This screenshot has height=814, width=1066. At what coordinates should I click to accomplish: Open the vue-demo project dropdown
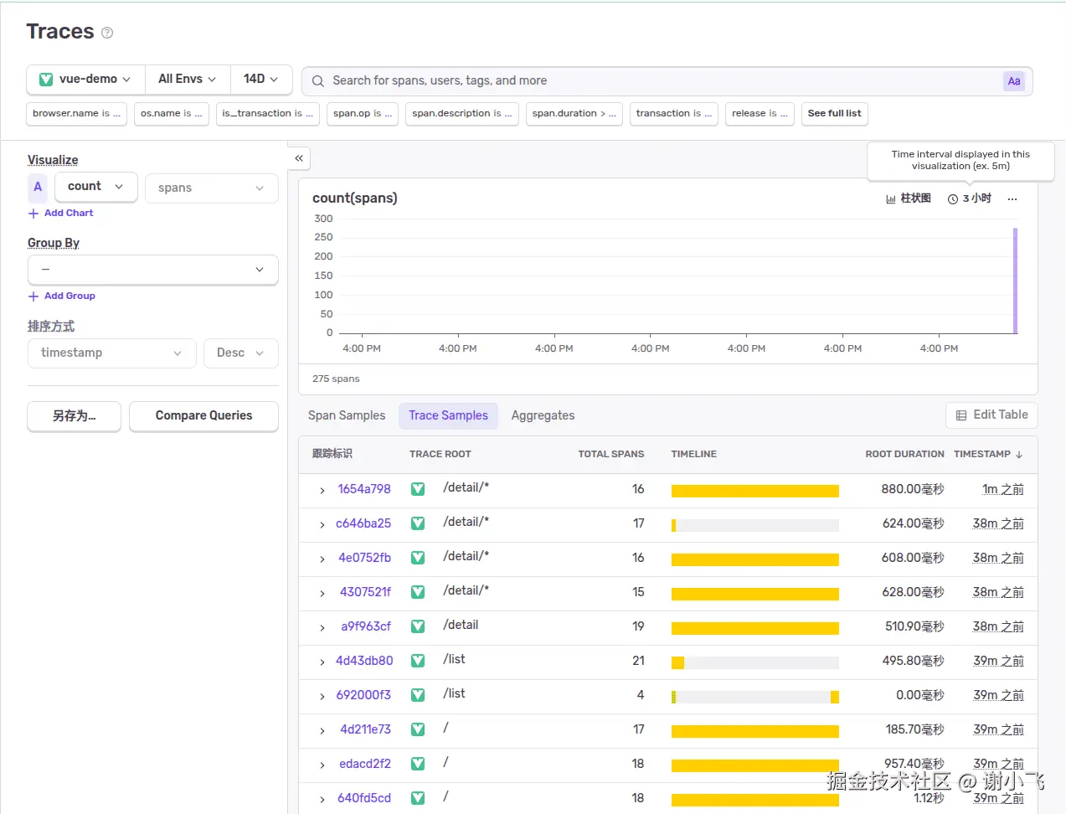coord(85,80)
